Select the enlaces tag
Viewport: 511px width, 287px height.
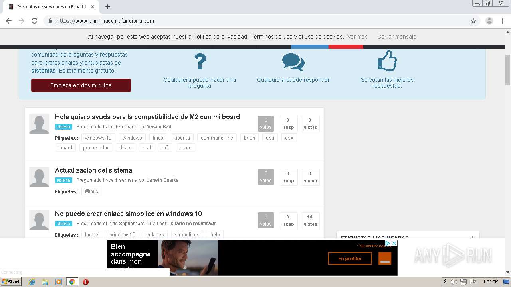(x=155, y=234)
